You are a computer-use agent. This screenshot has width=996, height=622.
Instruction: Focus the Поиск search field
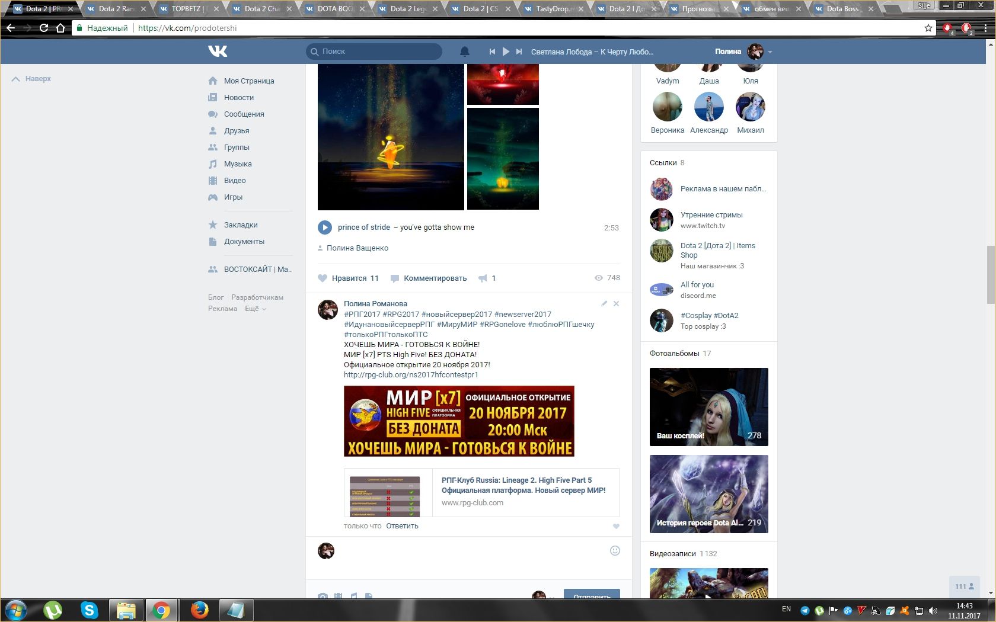pos(374,52)
